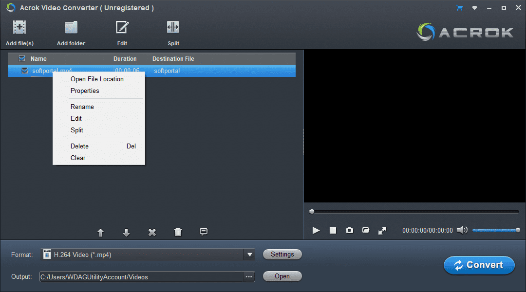526x292 pixels.
Task: Choose Open File Location from the context menu
Action: [97, 79]
